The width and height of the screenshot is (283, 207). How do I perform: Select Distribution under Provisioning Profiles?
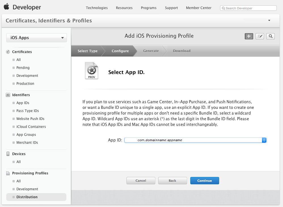(27, 197)
